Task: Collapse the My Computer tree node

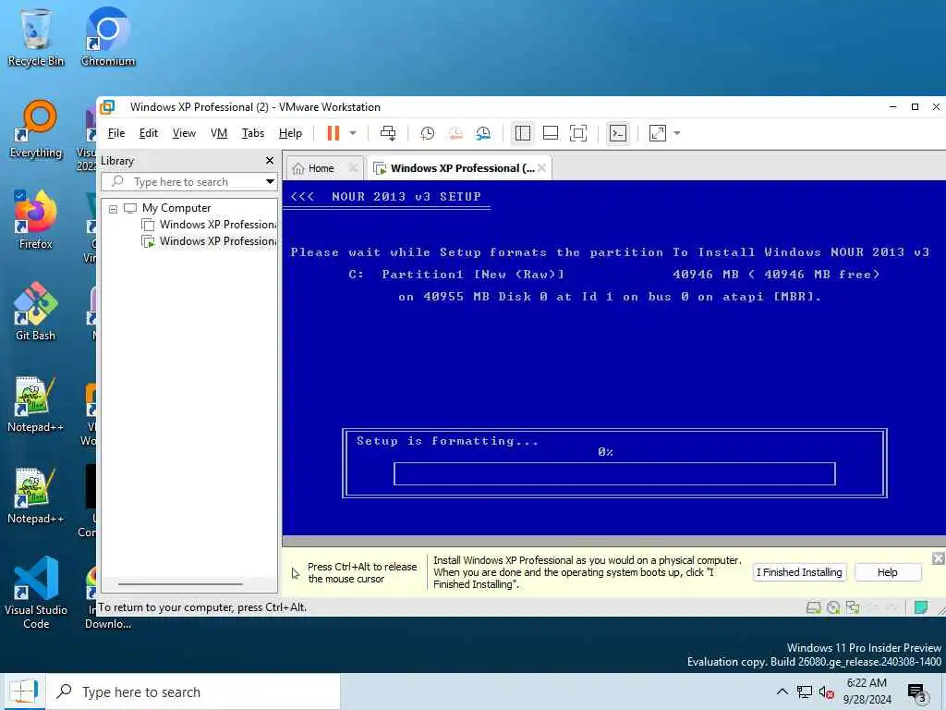Action: pyautogui.click(x=113, y=209)
